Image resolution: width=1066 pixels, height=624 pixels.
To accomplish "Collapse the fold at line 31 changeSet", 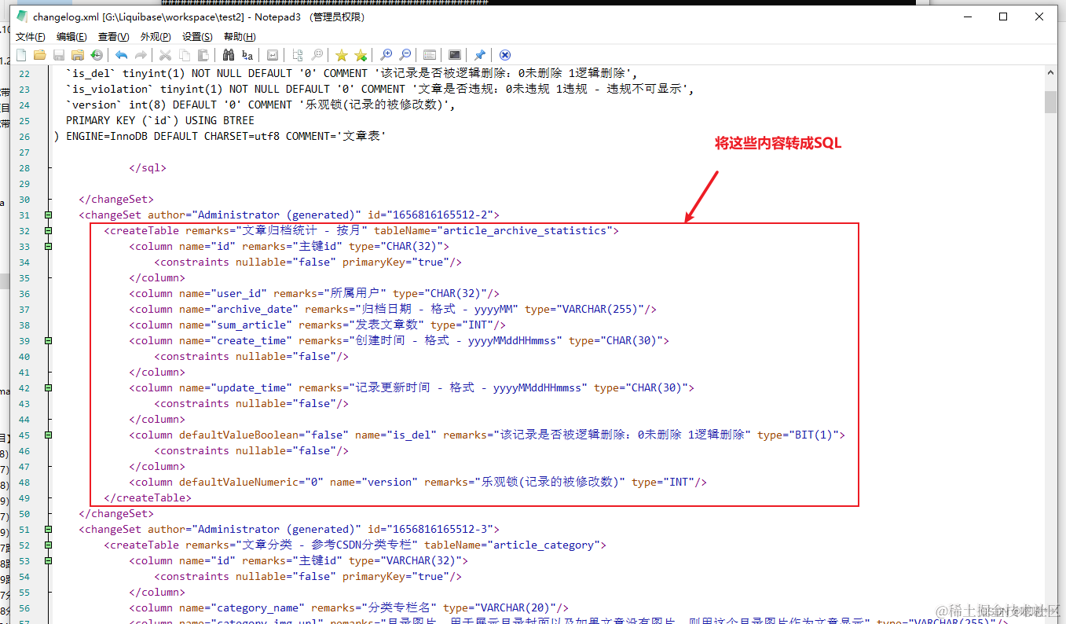I will click(49, 215).
